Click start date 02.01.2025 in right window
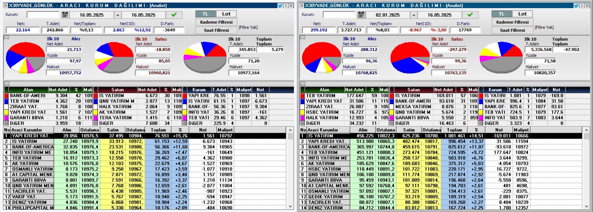593x212 pixels. point(388,15)
